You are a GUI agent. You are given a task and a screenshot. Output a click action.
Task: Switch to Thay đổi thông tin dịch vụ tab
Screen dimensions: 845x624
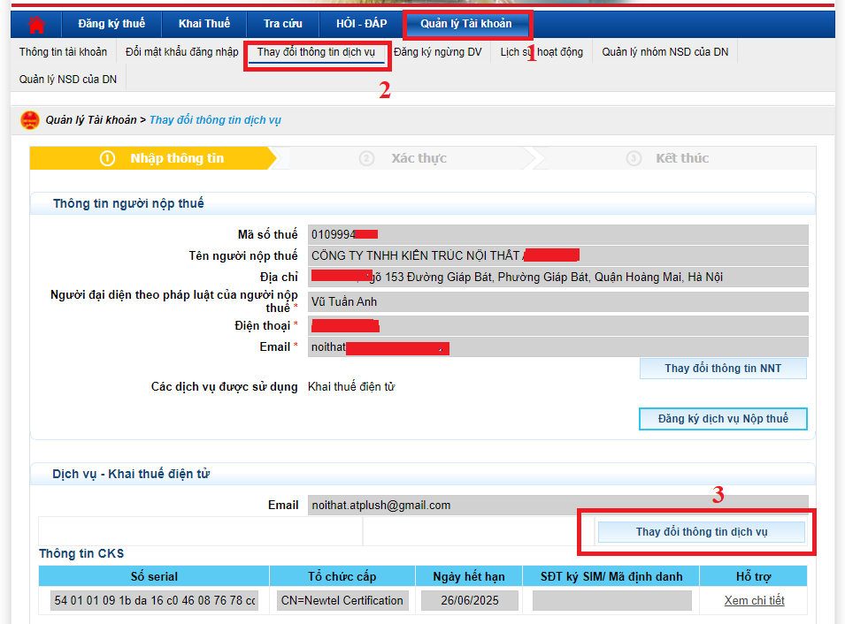[316, 52]
